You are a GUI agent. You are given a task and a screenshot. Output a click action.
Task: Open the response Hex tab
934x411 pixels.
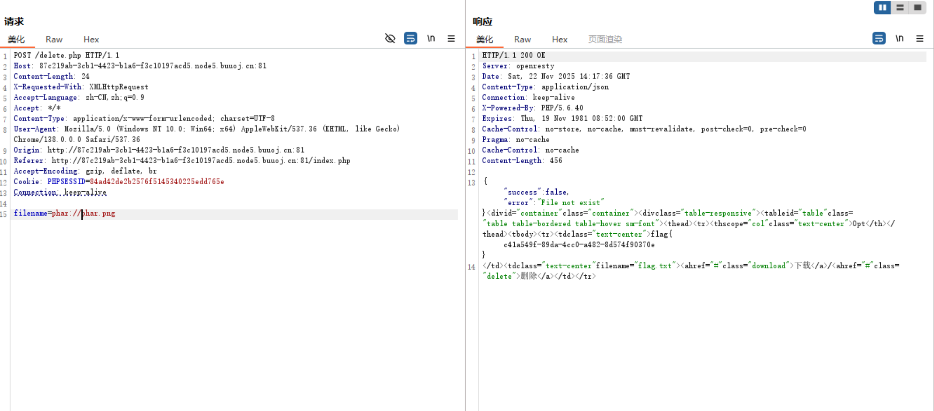coord(560,39)
